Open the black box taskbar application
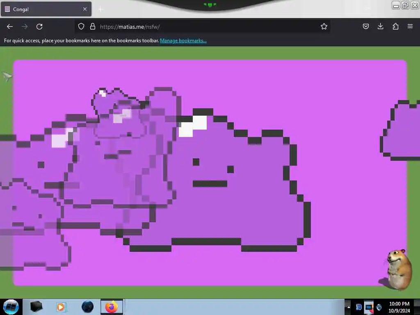Image resolution: width=420 pixels, height=315 pixels. click(x=36, y=307)
